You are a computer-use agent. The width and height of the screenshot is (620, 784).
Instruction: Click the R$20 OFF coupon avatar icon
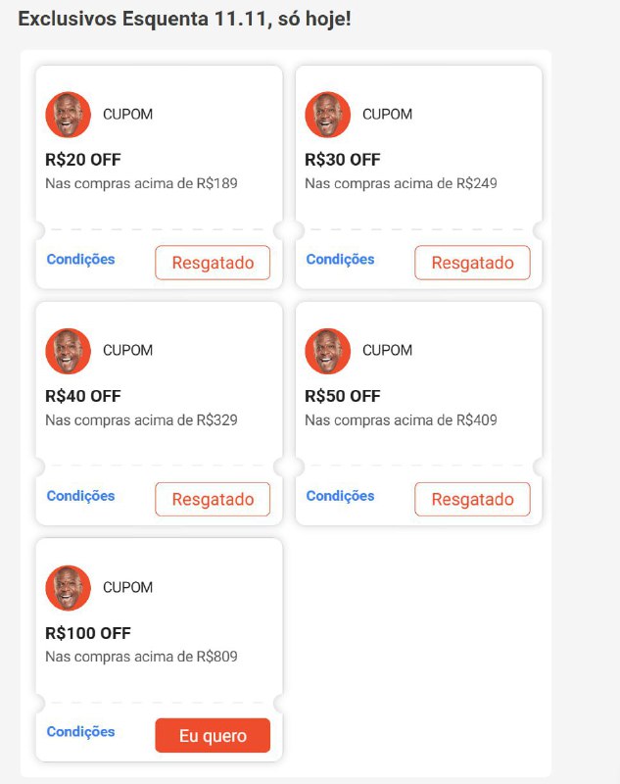tap(68, 115)
